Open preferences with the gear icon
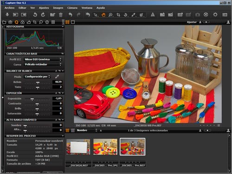The image size is (232, 174). coord(215,15)
